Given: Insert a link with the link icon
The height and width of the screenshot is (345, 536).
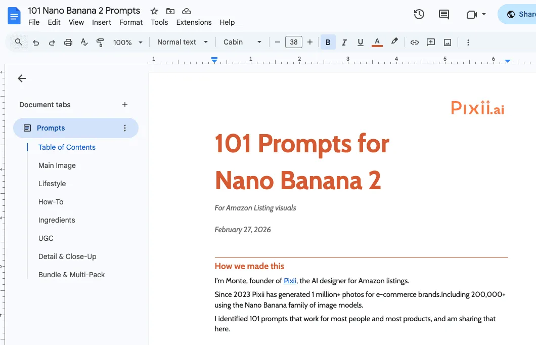Looking at the screenshot, I should 414,42.
